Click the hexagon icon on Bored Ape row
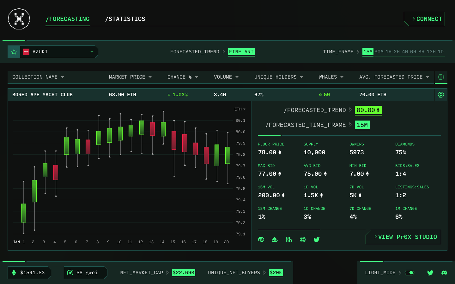Image resolution: width=455 pixels, height=284 pixels. click(441, 94)
